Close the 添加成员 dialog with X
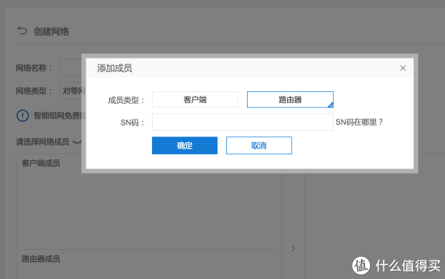 (403, 68)
